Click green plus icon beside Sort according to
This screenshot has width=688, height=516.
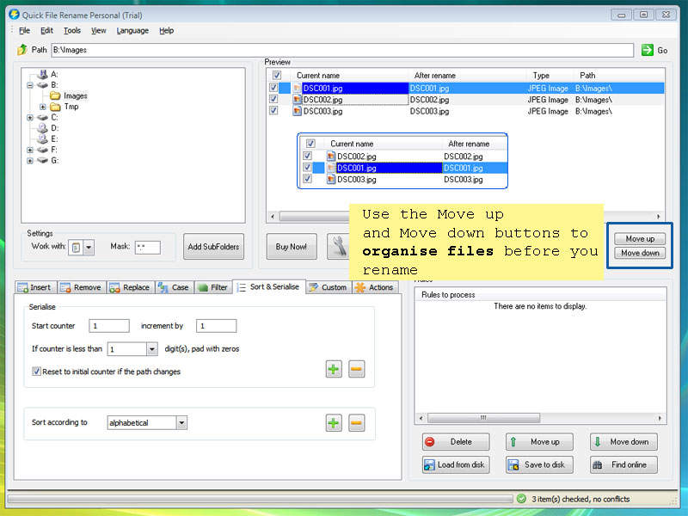click(334, 422)
